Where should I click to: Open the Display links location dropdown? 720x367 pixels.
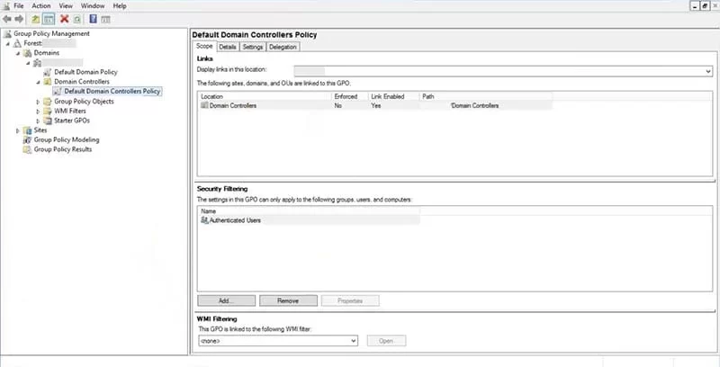(708, 70)
